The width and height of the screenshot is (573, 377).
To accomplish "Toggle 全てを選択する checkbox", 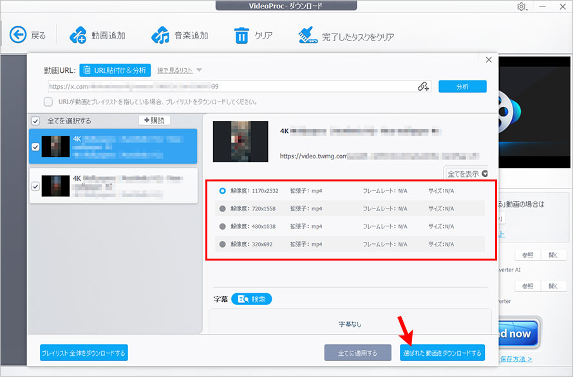I will (36, 121).
